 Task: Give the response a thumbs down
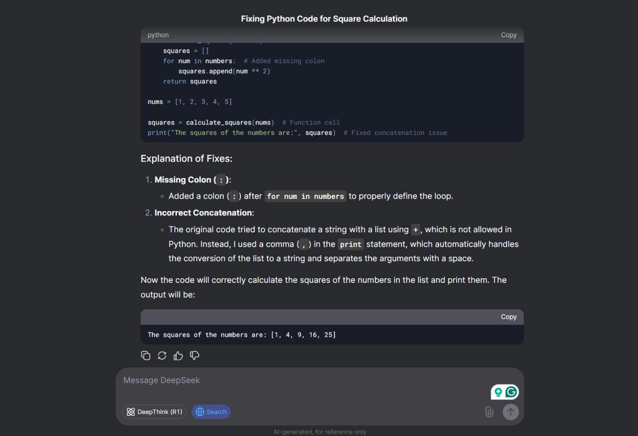pos(194,356)
